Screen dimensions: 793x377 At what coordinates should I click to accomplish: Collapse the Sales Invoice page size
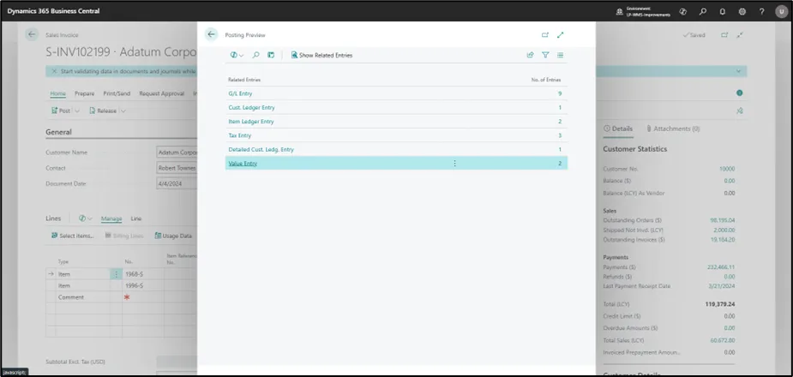tap(740, 35)
